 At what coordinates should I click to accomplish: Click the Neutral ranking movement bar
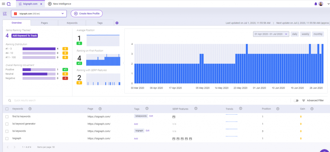pyautogui.click(x=39, y=74)
